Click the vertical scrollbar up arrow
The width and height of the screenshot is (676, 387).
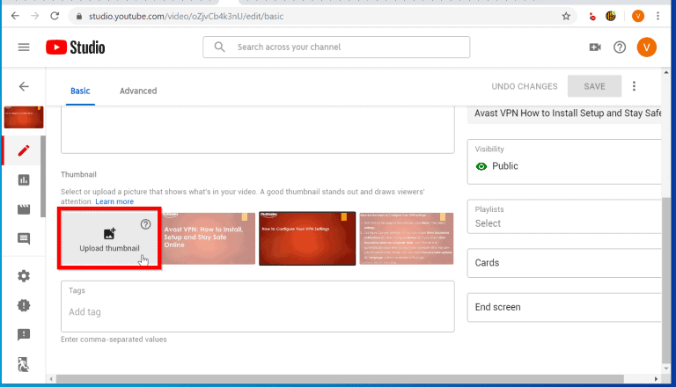click(x=666, y=72)
